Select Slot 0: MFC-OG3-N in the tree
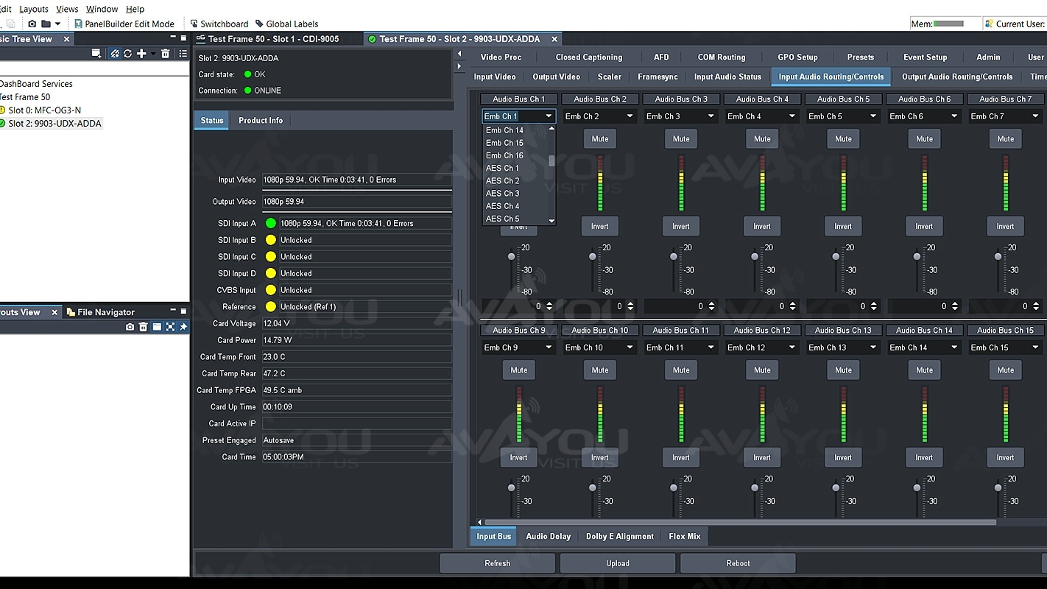 (44, 110)
